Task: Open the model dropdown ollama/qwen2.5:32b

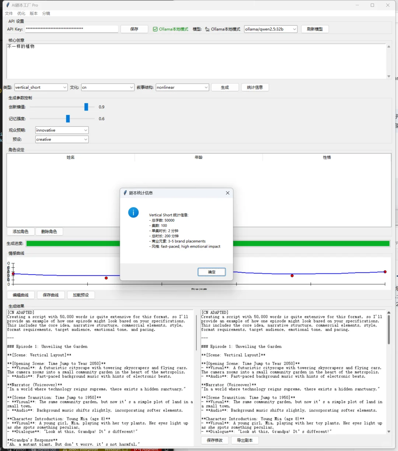Action: pyautogui.click(x=270, y=29)
